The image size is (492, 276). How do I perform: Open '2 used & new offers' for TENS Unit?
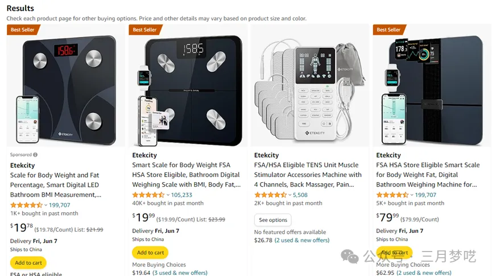302,241
